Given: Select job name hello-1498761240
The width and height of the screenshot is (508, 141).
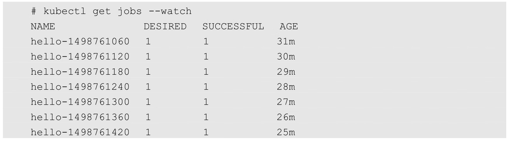Looking at the screenshot, I should (80, 87).
